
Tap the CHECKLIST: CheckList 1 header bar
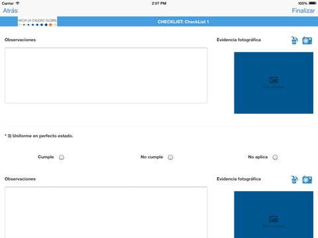point(183,22)
